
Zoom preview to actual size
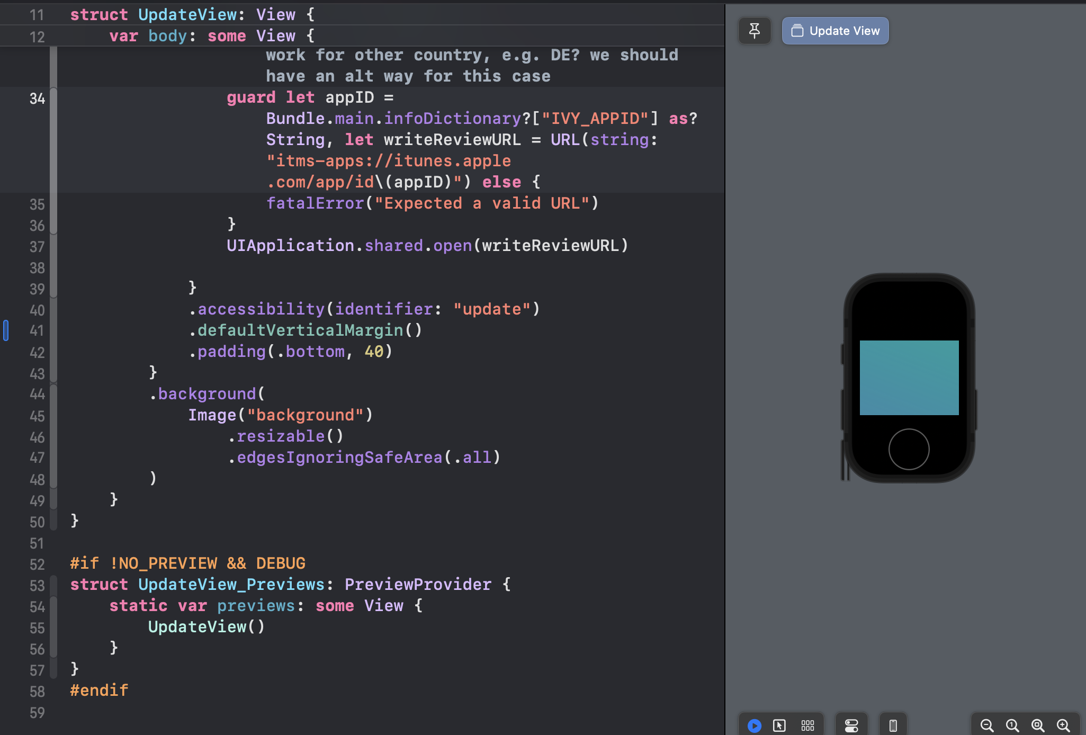click(x=1012, y=725)
